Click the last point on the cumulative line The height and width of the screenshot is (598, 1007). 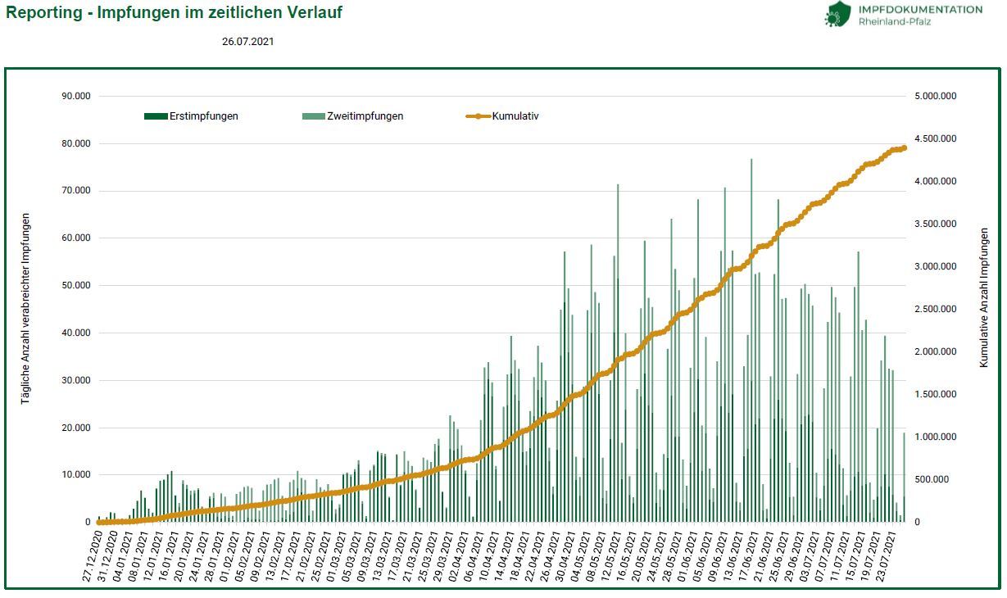904,148
